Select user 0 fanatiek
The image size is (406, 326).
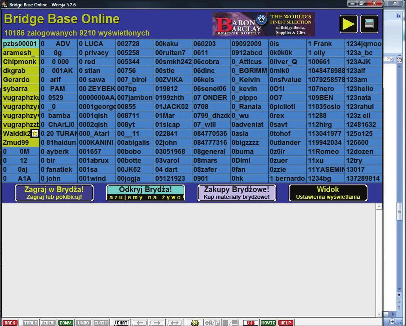pyautogui.click(x=59, y=169)
